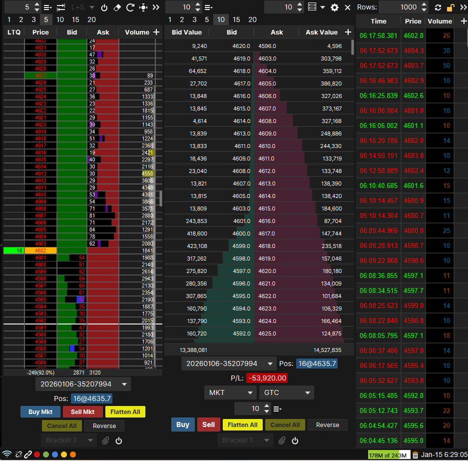
Task: Open the gear settings in depth panel
Action: (335, 7)
